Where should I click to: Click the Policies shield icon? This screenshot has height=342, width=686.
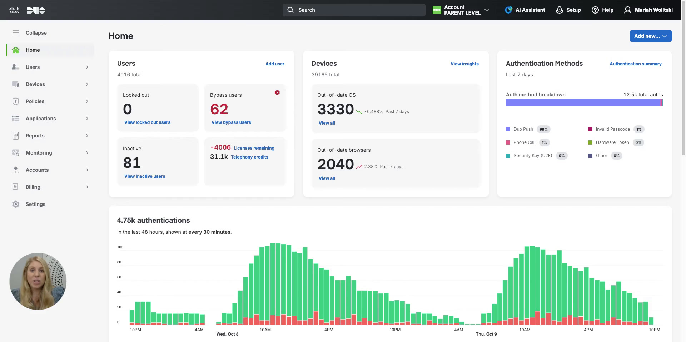[16, 101]
